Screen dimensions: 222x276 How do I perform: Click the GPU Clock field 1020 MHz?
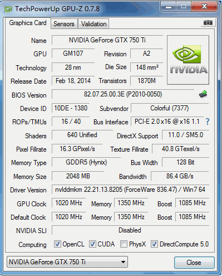coord(68,203)
